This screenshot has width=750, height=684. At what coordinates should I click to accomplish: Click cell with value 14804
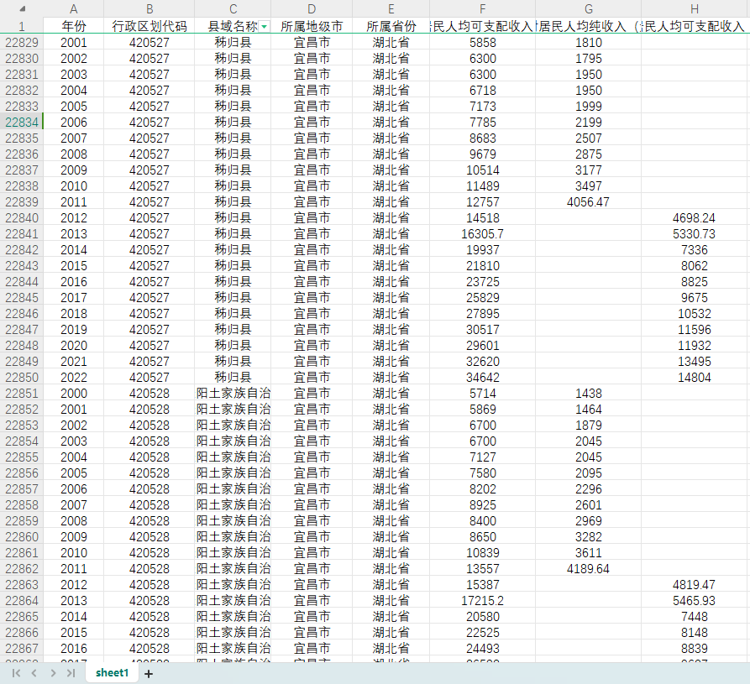point(695,378)
